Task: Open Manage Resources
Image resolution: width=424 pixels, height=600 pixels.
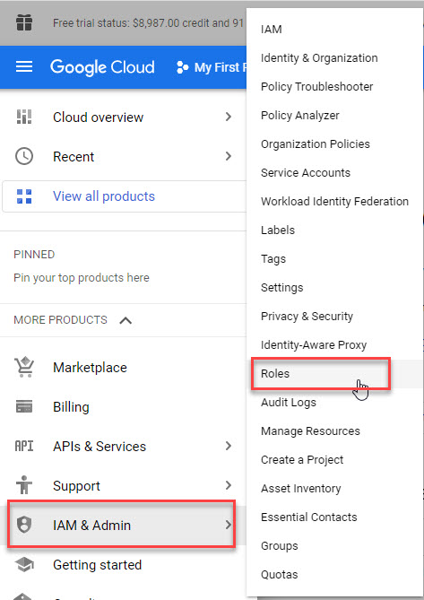Action: point(310,431)
